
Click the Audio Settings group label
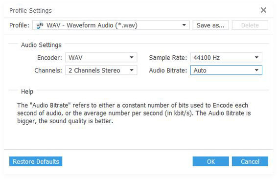click(x=41, y=45)
